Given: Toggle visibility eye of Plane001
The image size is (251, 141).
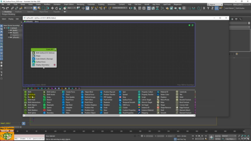Looking at the screenshot, I should click(x=9, y=33).
